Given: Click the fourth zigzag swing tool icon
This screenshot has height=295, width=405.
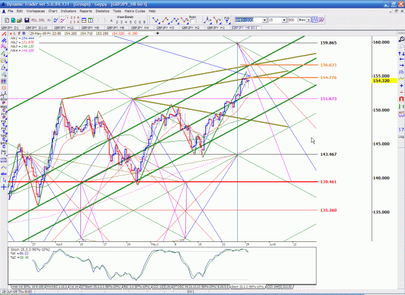Looking at the screenshot, I should [185, 20].
